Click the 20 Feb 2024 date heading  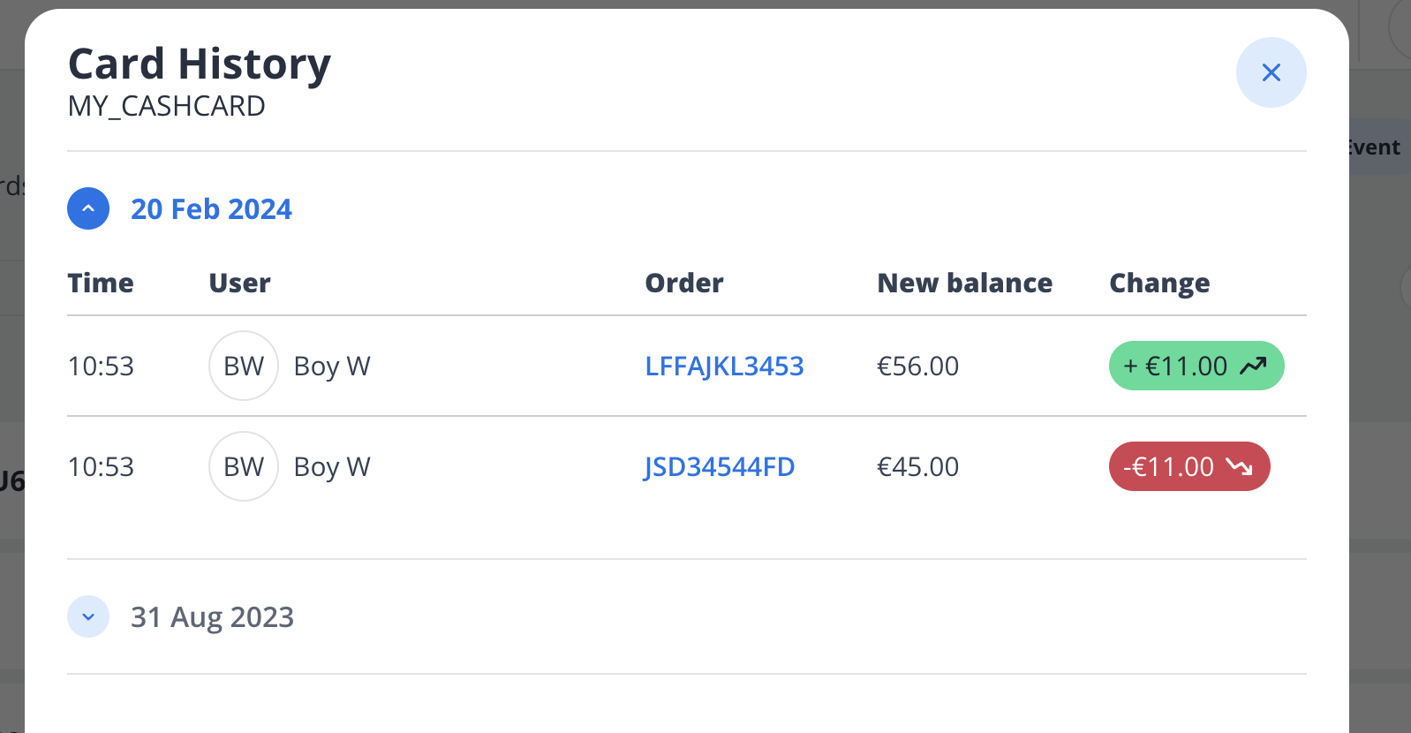tap(211, 209)
